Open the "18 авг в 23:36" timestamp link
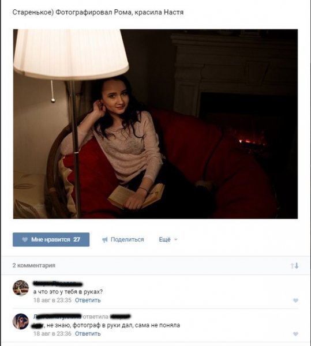The image size is (311, 346). 53,333
